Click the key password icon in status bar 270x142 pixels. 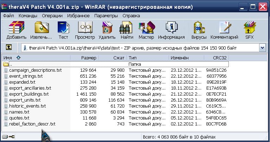[x=12, y=137]
